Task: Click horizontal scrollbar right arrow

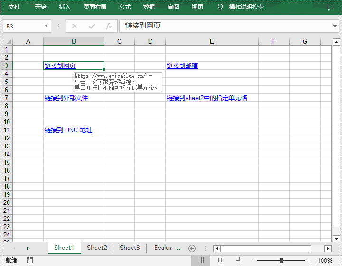Action: point(328,248)
